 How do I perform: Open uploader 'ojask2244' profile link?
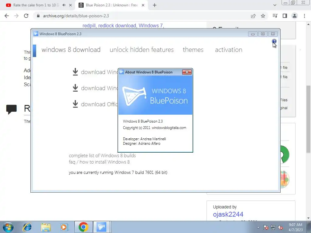(x=228, y=214)
